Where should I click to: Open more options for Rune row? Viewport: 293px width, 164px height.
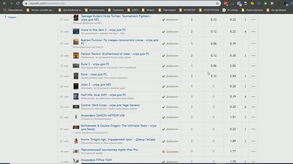point(253,76)
